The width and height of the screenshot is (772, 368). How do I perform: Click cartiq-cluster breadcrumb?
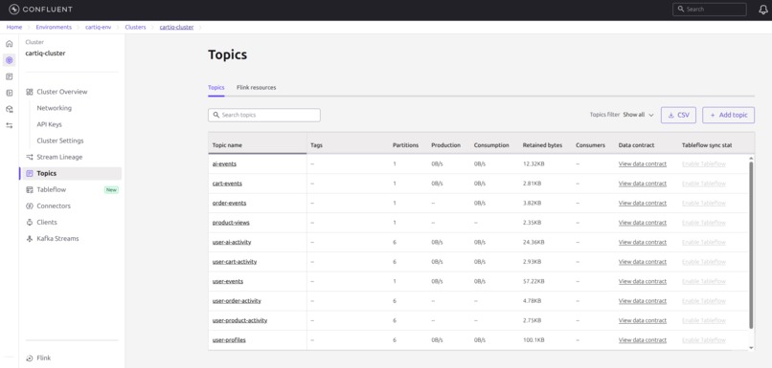click(x=177, y=28)
